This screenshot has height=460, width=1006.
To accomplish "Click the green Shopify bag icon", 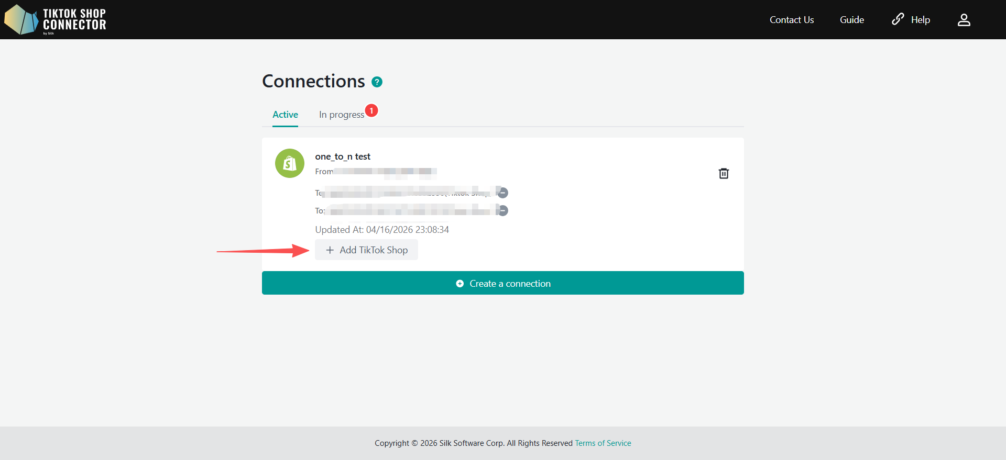I will 290,163.
